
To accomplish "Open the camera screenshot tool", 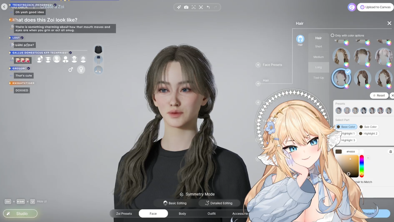I will tap(186, 7).
